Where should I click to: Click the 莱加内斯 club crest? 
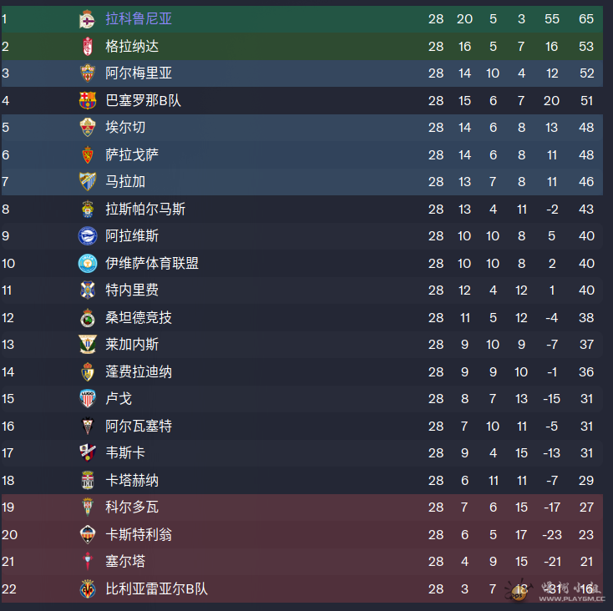tap(88, 344)
